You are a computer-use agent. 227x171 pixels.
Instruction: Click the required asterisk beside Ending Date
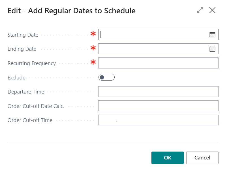tap(93, 47)
